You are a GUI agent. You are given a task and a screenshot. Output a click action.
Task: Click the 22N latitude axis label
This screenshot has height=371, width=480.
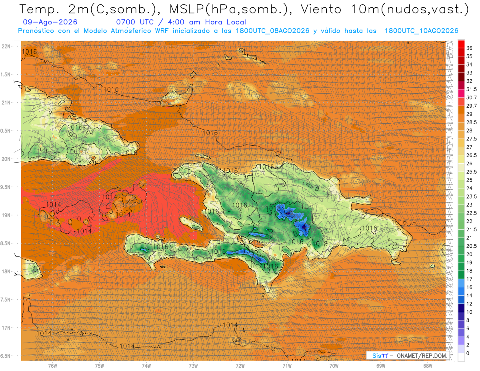click(7, 46)
